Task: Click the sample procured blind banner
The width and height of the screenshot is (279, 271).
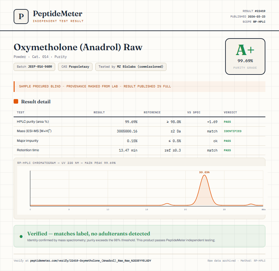Action: [x=139, y=86]
